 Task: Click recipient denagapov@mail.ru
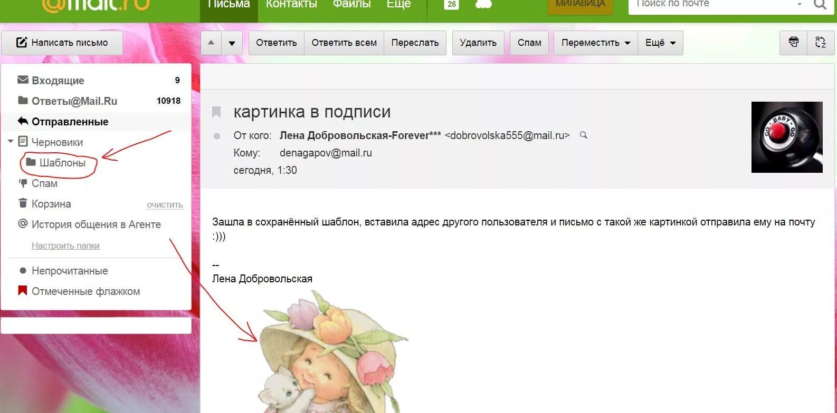[x=326, y=153]
